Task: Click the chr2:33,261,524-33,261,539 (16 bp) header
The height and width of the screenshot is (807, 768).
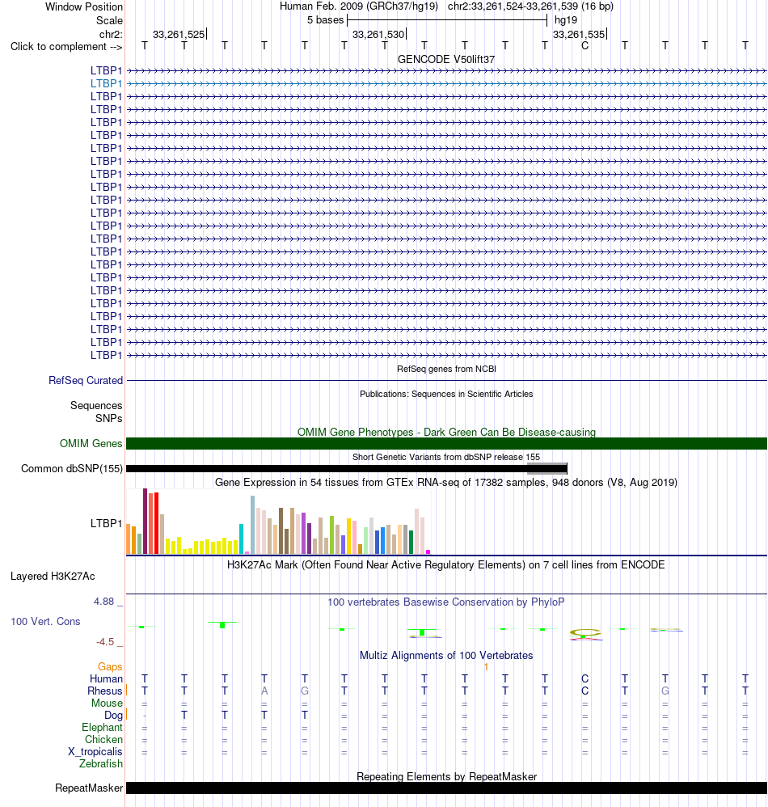Action: (530, 6)
